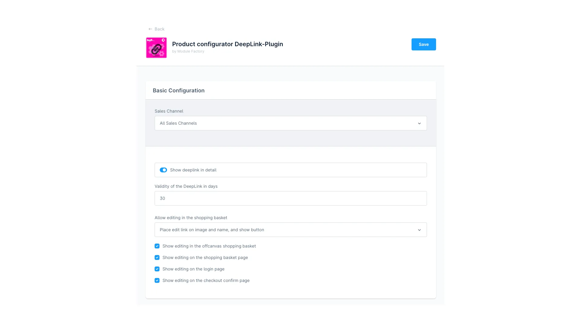Click the back arrow icon
581x326 pixels.
pos(150,29)
